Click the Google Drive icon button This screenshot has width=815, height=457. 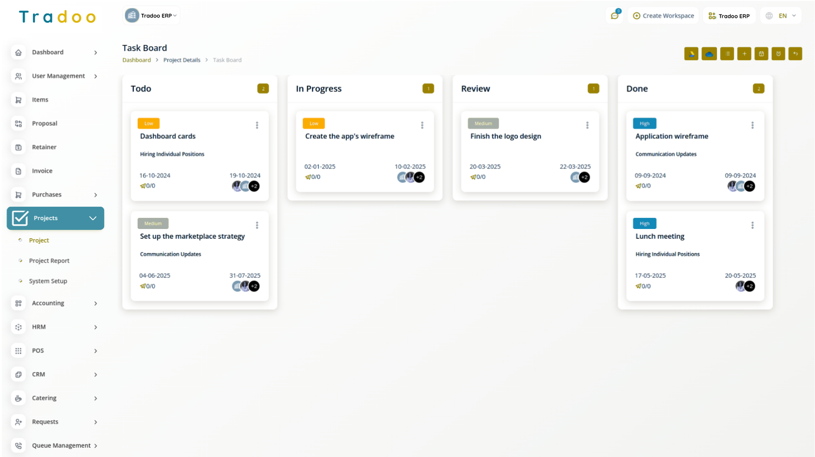[x=691, y=54]
